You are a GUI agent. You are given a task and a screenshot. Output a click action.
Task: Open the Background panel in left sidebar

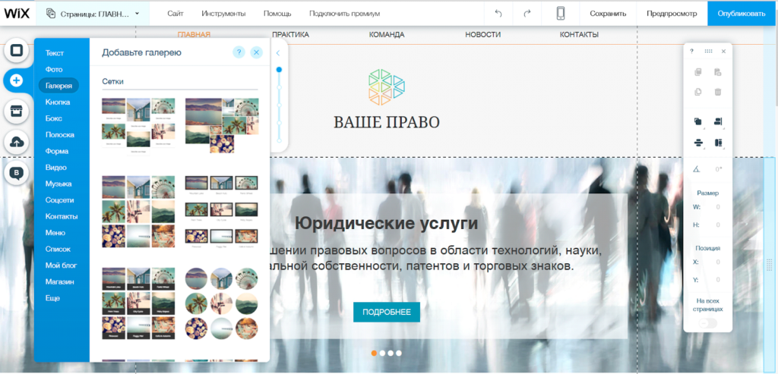click(x=16, y=51)
